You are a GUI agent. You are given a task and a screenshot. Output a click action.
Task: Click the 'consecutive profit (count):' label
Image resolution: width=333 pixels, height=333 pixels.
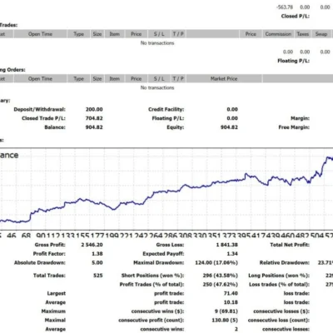tap(152, 321)
